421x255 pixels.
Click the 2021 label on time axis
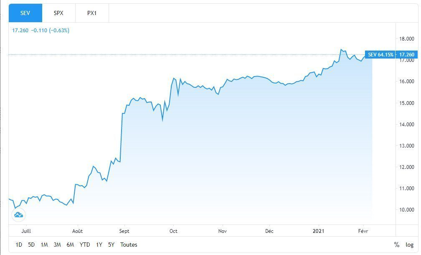tap(319, 231)
